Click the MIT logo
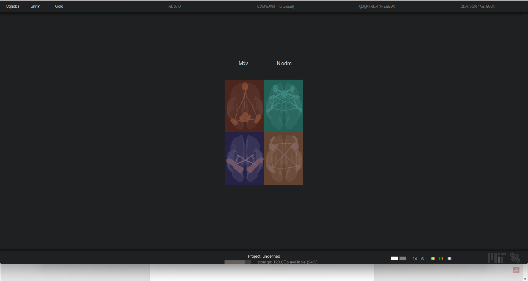 pos(497,258)
